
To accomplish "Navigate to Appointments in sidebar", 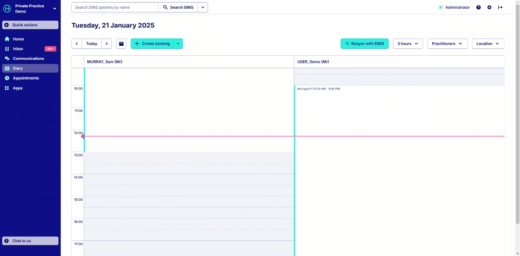I will coord(25,78).
